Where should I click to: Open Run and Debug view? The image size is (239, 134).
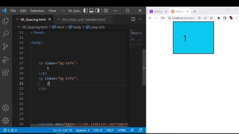[x=6, y=60]
